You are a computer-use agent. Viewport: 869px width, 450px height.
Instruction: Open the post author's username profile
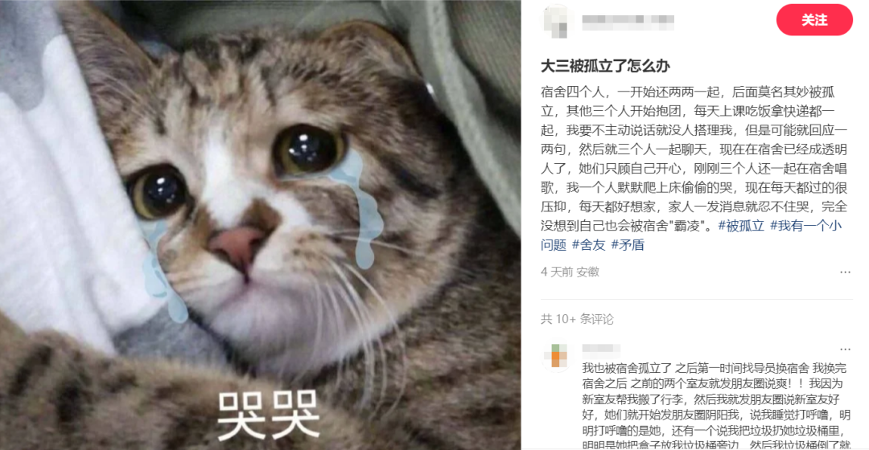click(x=628, y=20)
